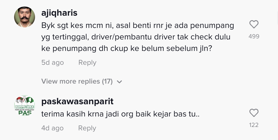
Task: Select the comment starting "terima kasih krna"
Action: pyautogui.click(x=120, y=114)
